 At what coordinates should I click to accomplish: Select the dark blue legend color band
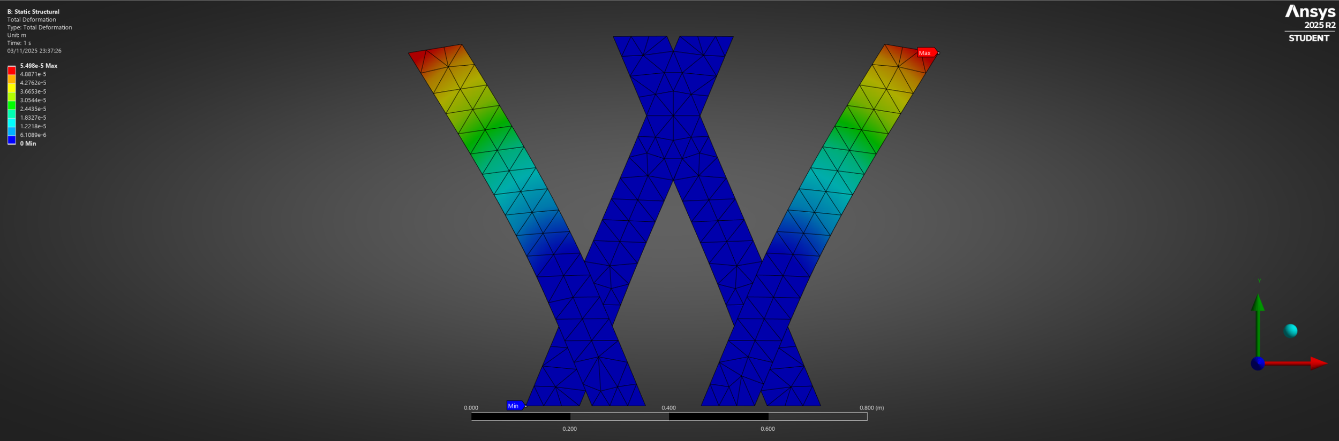(x=11, y=140)
